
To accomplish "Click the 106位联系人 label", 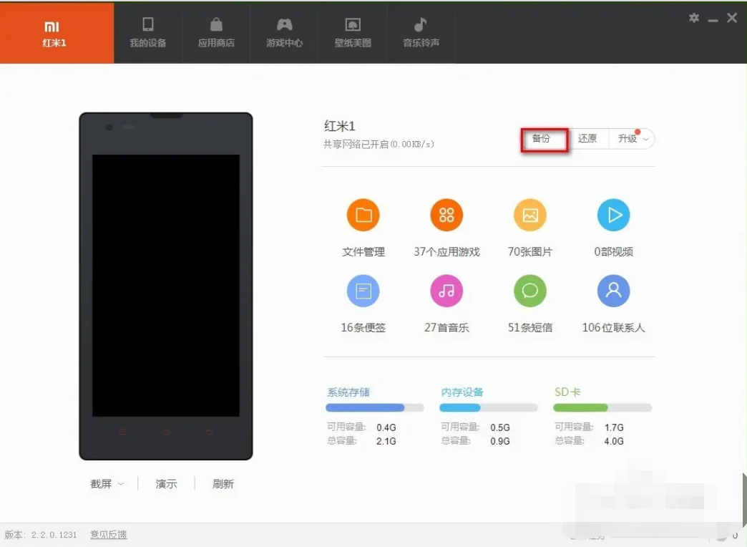I will point(613,328).
